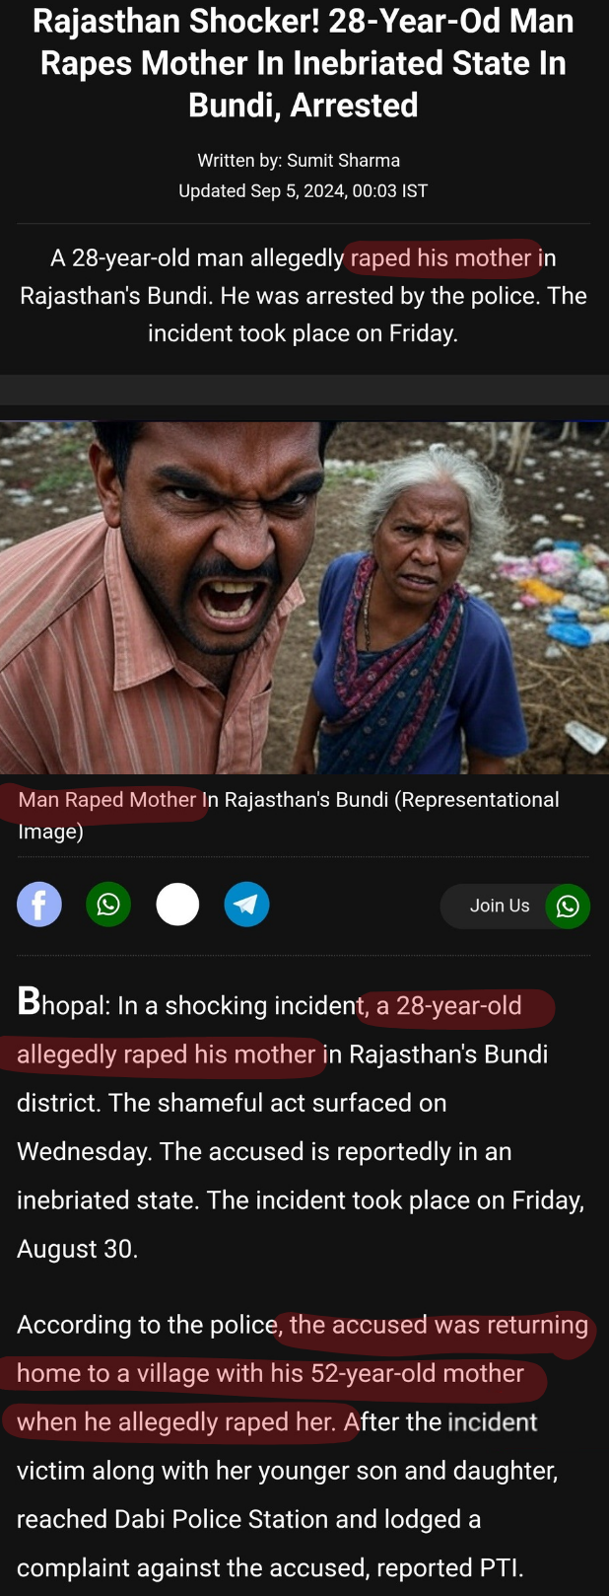This screenshot has height=1596, width=609.
Task: Share via the WhatsApp share icon
Action: (108, 905)
